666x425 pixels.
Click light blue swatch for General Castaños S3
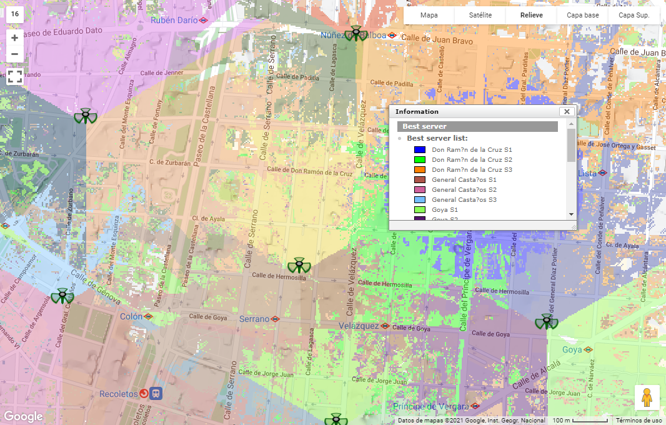point(420,200)
